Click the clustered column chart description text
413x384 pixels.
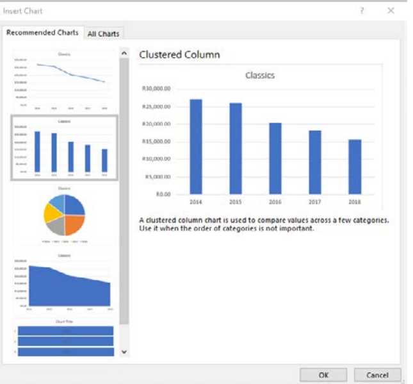point(264,224)
